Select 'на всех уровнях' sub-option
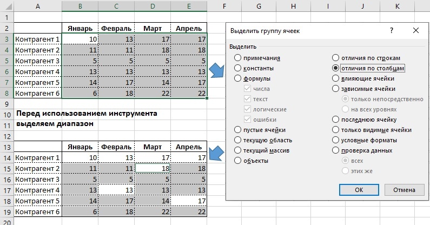Image resolution: width=430 pixels, height=225 pixels. click(x=345, y=109)
